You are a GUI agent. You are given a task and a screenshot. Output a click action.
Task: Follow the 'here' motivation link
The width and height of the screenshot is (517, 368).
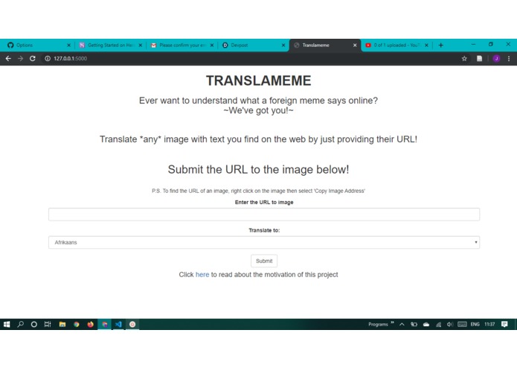tap(202, 275)
